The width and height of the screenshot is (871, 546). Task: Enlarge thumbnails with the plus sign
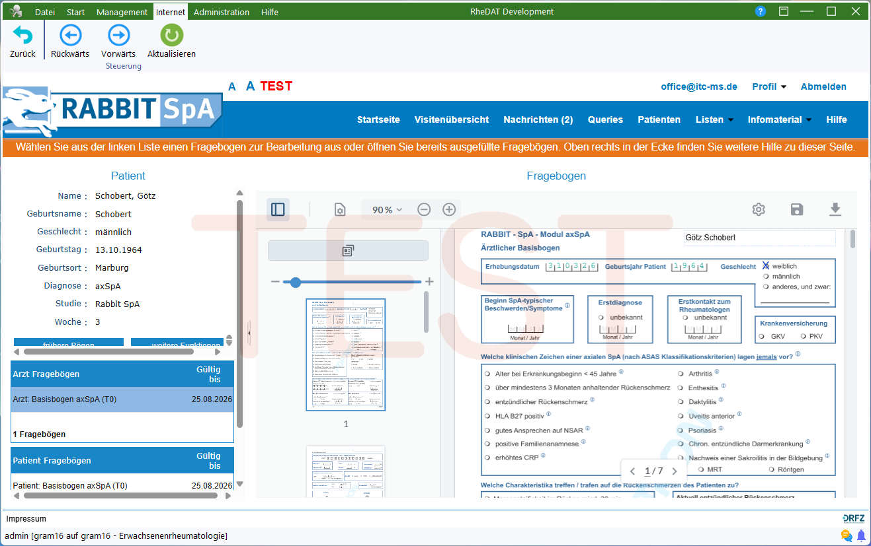[x=429, y=282]
